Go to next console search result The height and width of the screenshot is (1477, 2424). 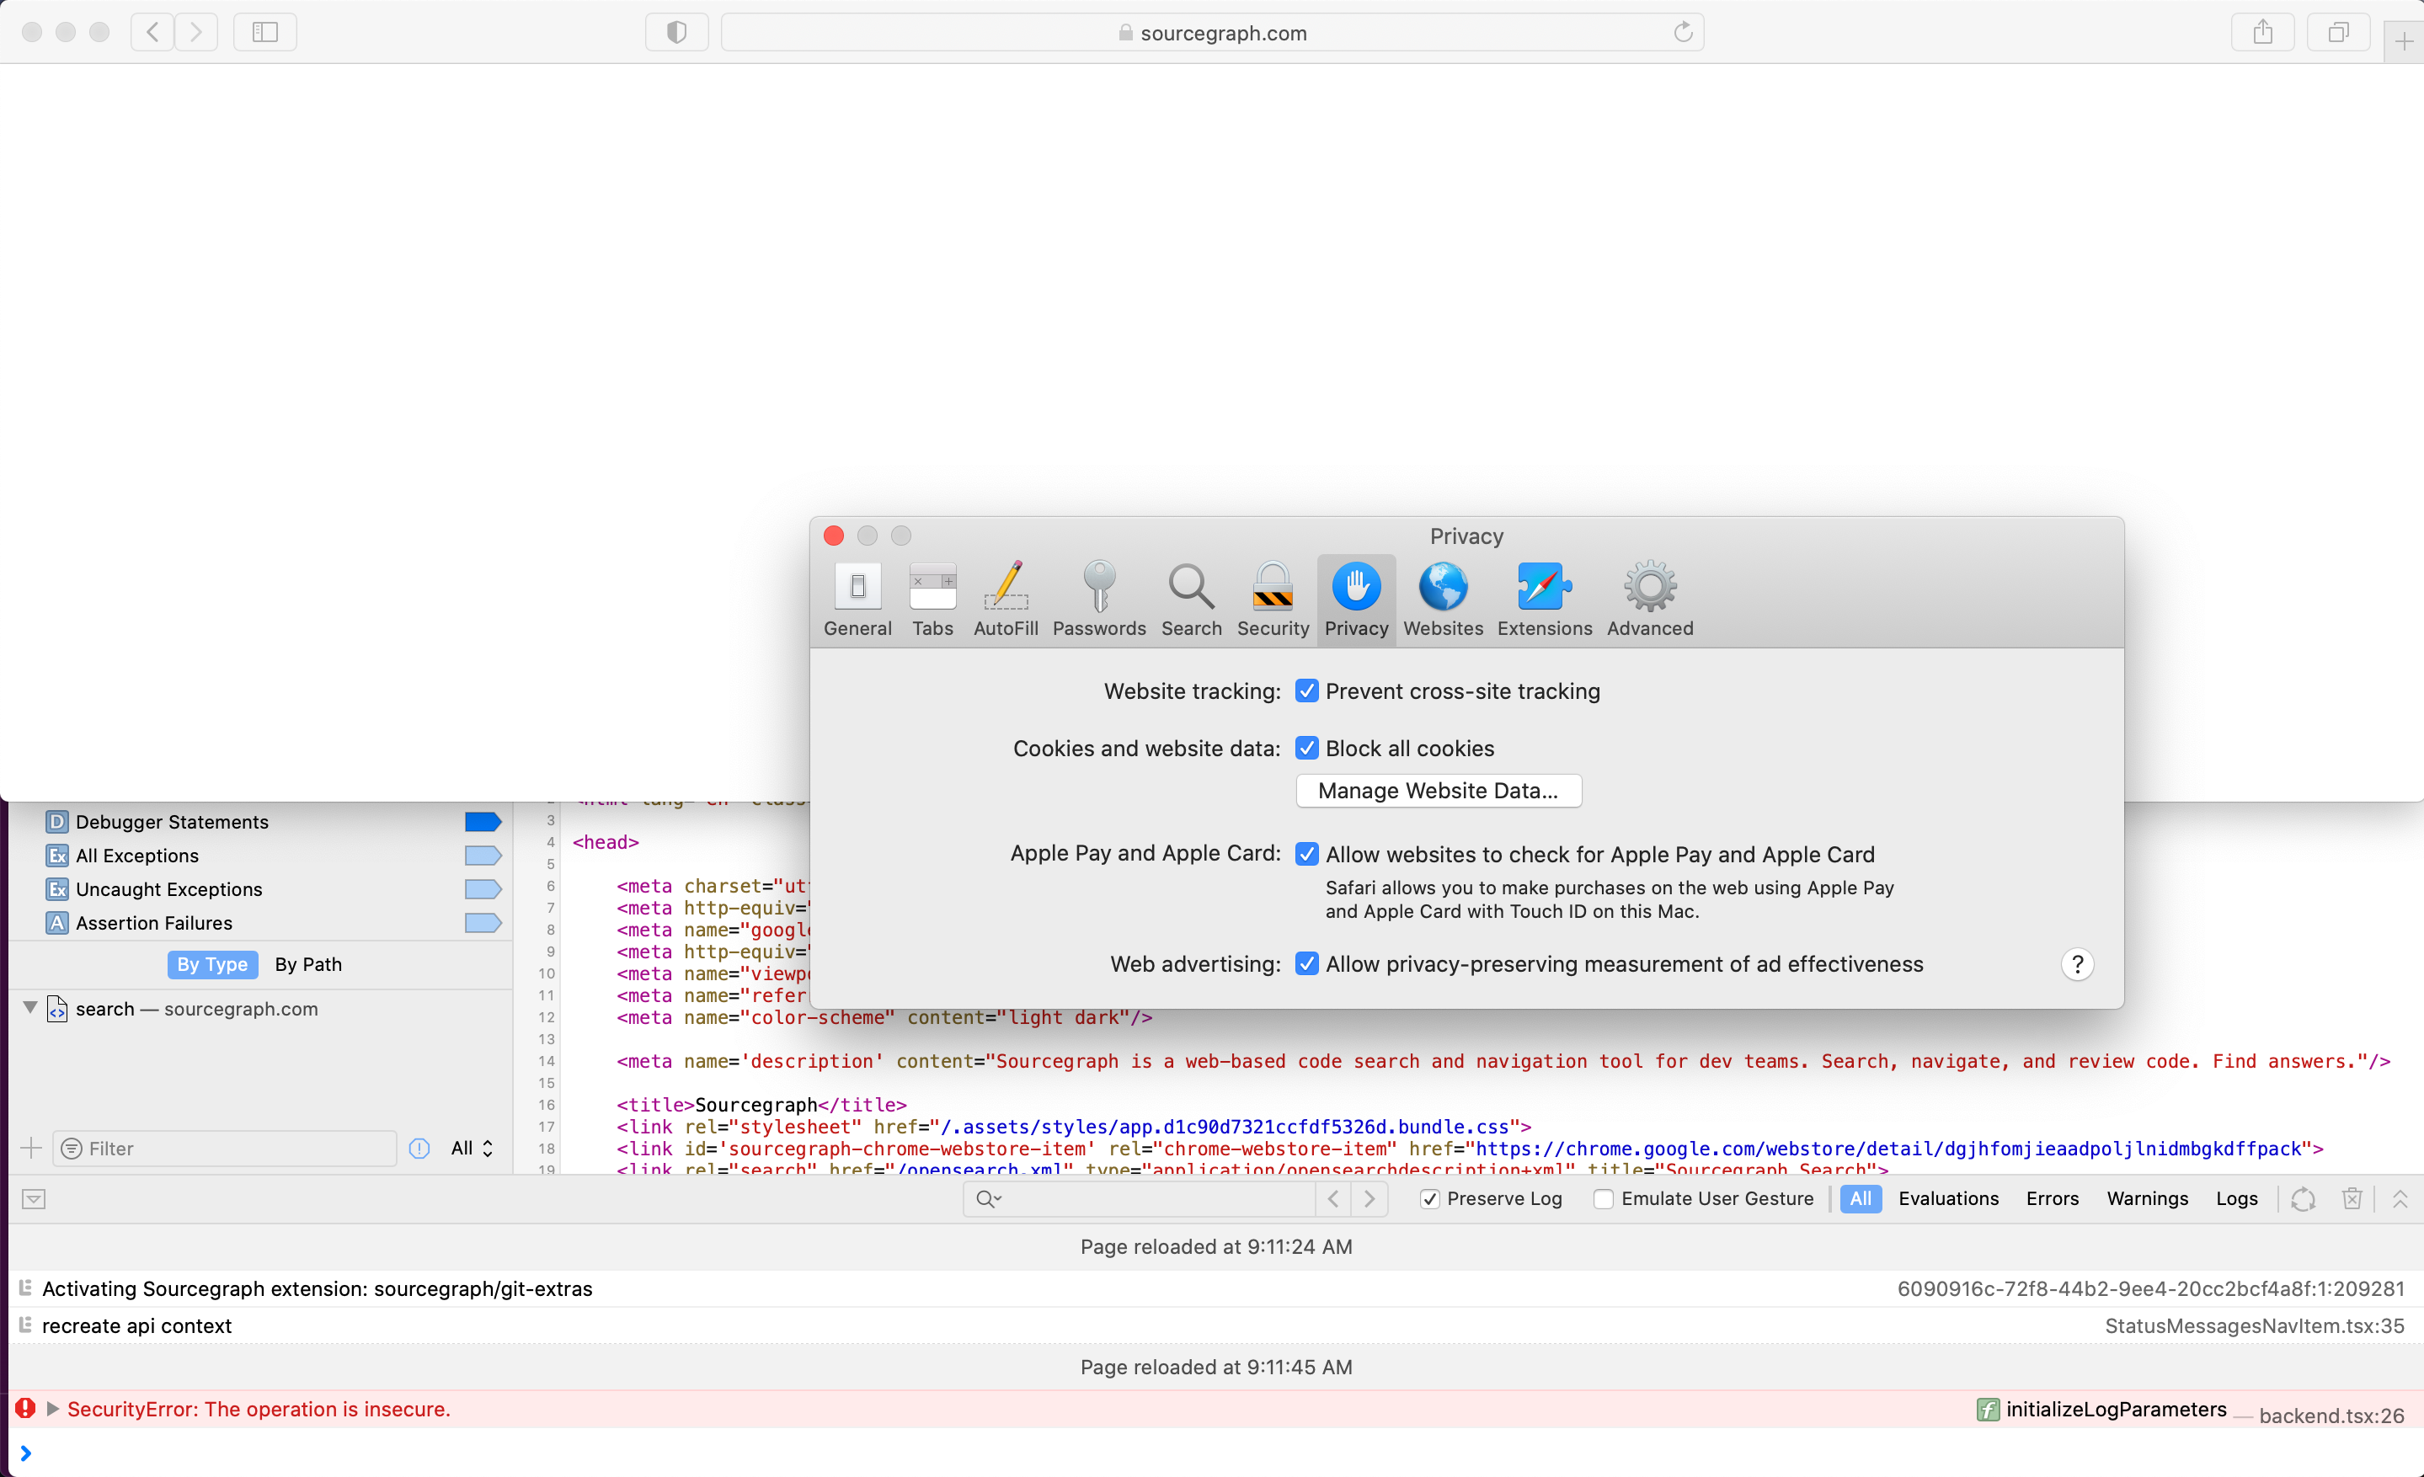click(x=1369, y=1197)
